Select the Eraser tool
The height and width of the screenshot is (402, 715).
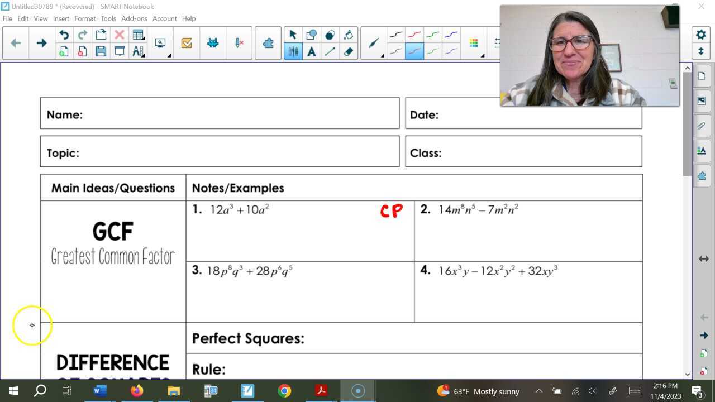coord(349,51)
